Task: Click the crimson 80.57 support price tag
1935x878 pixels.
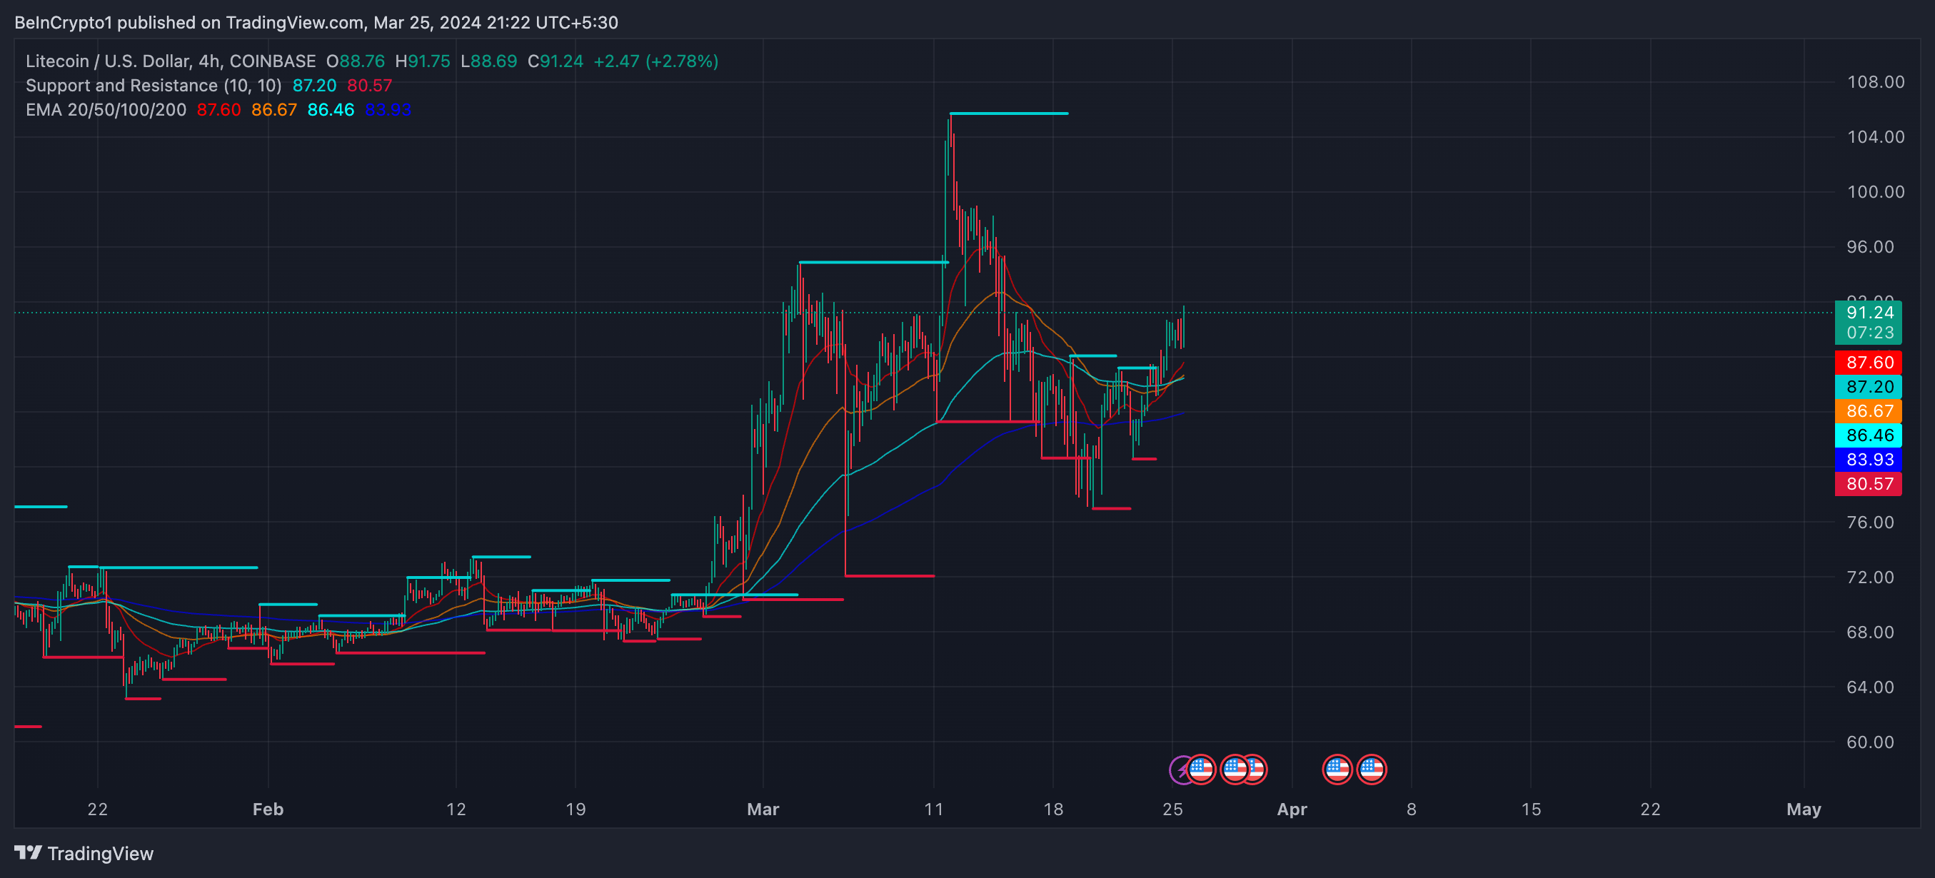Action: point(1868,484)
